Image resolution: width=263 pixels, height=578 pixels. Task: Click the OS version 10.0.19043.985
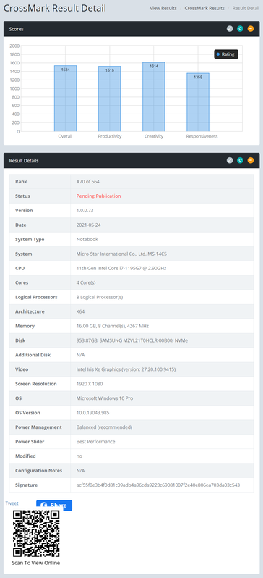[92, 413]
